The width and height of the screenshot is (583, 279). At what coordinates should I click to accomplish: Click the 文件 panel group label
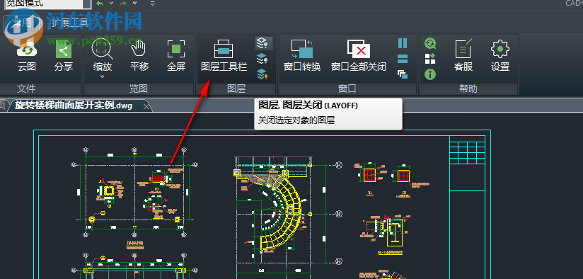27,89
